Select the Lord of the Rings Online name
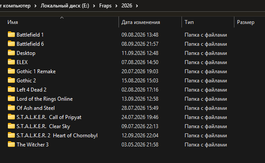The image size is (265, 163). 45,99
